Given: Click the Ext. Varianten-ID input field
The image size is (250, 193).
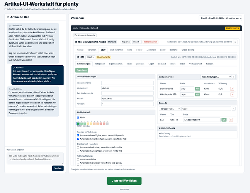Looking at the screenshot, I should point(128,93).
